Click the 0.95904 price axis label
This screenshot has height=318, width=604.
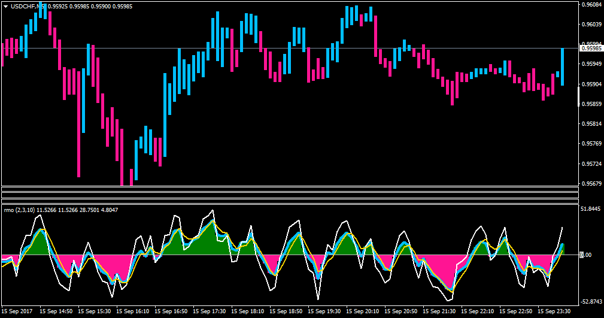(591, 84)
